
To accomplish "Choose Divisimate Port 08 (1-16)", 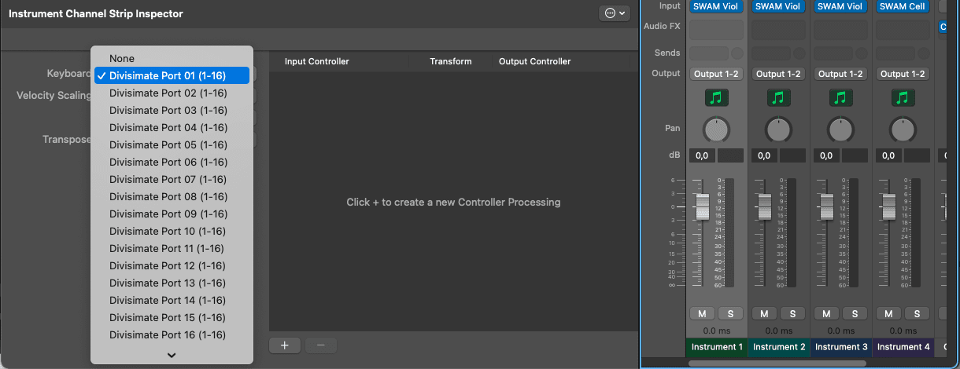I will [172, 196].
